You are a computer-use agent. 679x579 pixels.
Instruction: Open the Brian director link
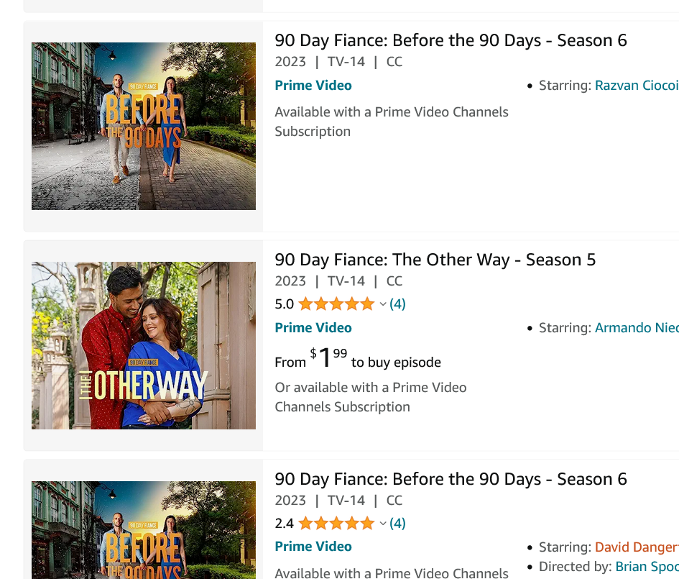pyautogui.click(x=646, y=567)
